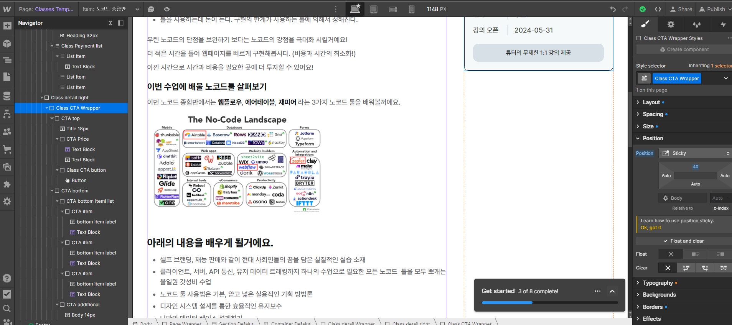732x325 pixels.
Task: Click Create component button
Action: click(684, 49)
